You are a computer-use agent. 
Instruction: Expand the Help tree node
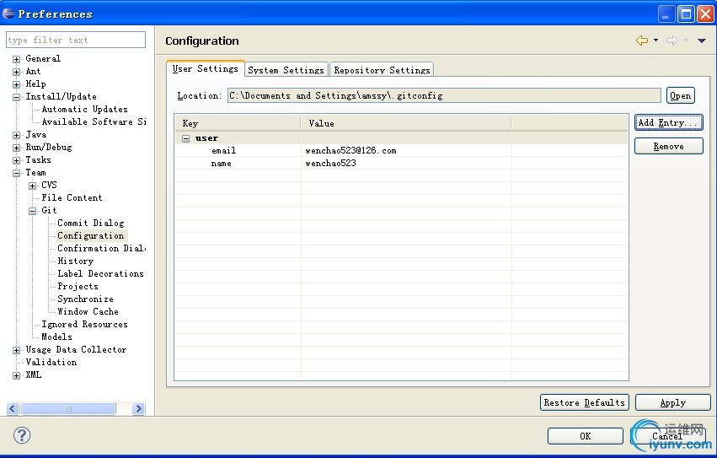17,84
